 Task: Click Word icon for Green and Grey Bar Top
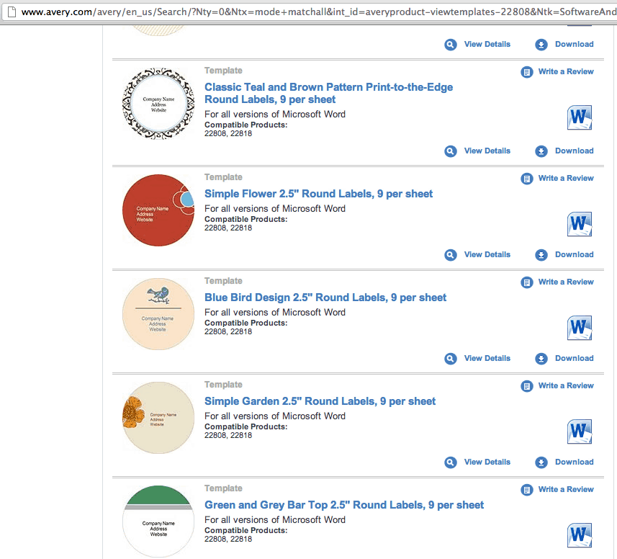580,535
